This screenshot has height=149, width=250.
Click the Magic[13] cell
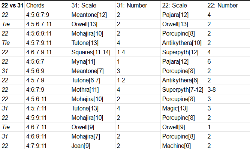[x=183, y=109]
